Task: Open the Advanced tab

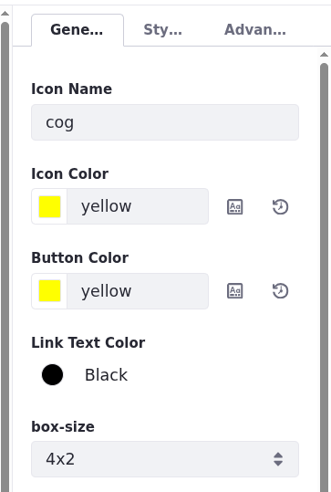Action: coord(254,30)
